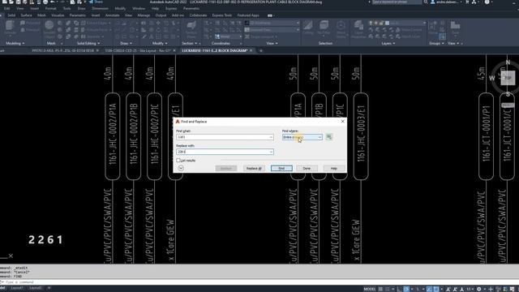Click the Help button in Find and Replace
Image resolution: width=519 pixels, height=292 pixels.
[x=334, y=168]
